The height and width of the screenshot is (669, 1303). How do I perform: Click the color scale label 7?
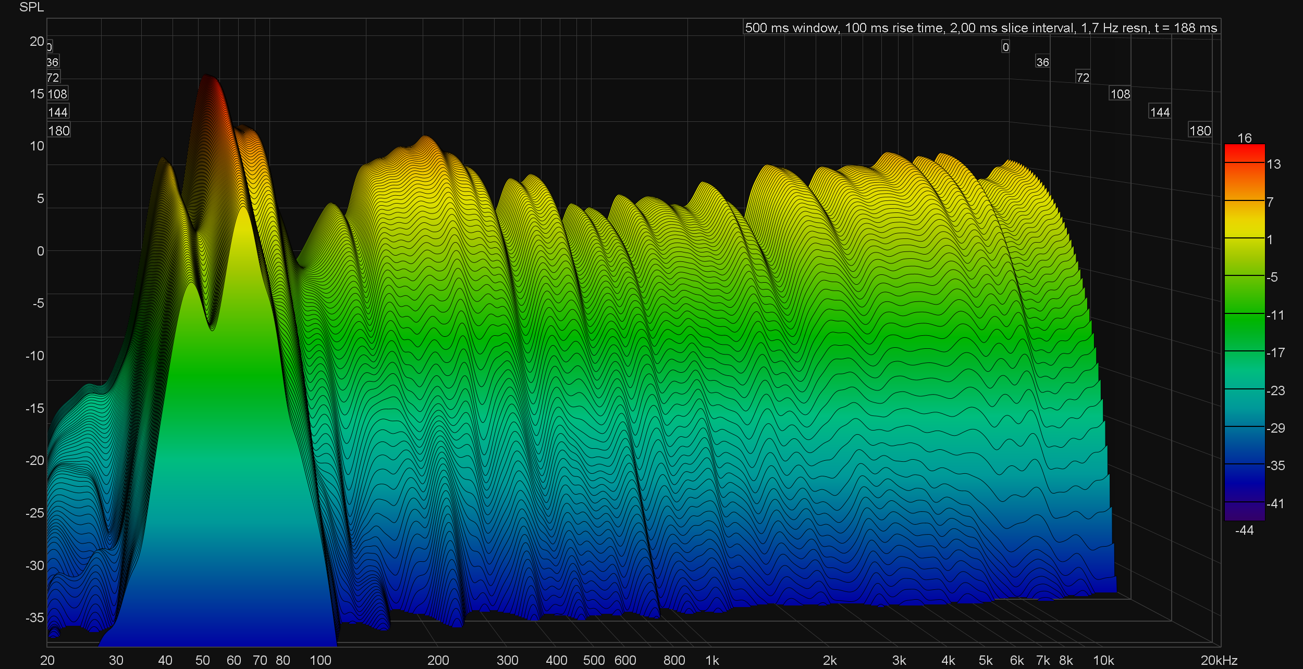pos(1270,202)
